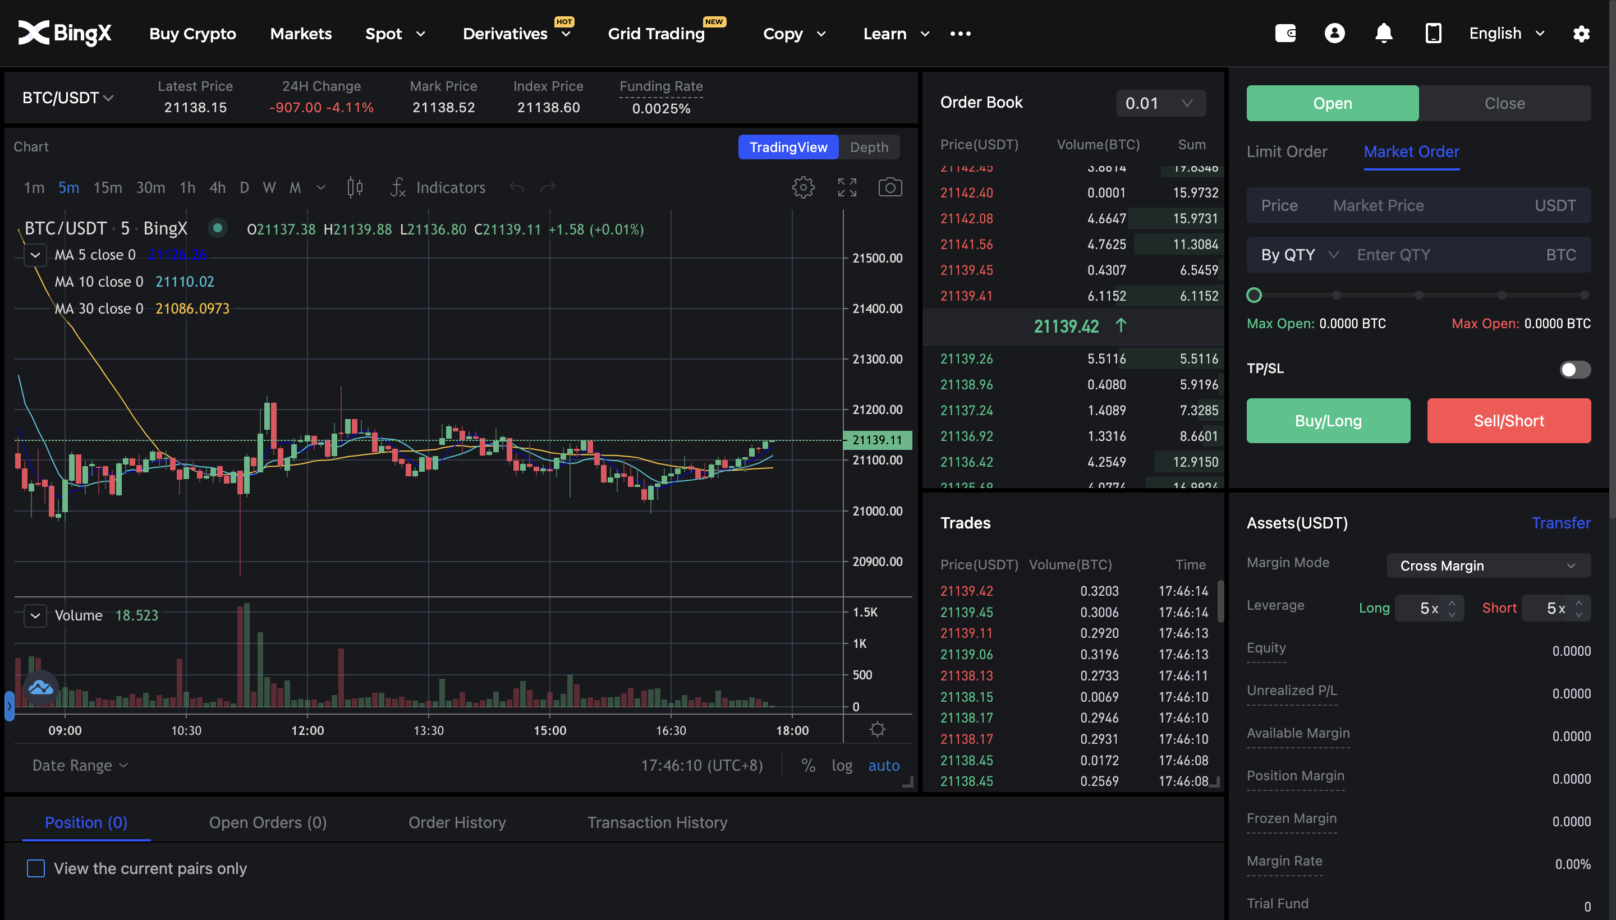Open order book 0.01 precision dropdown
Screen dimensions: 1616x920
click(1160, 103)
